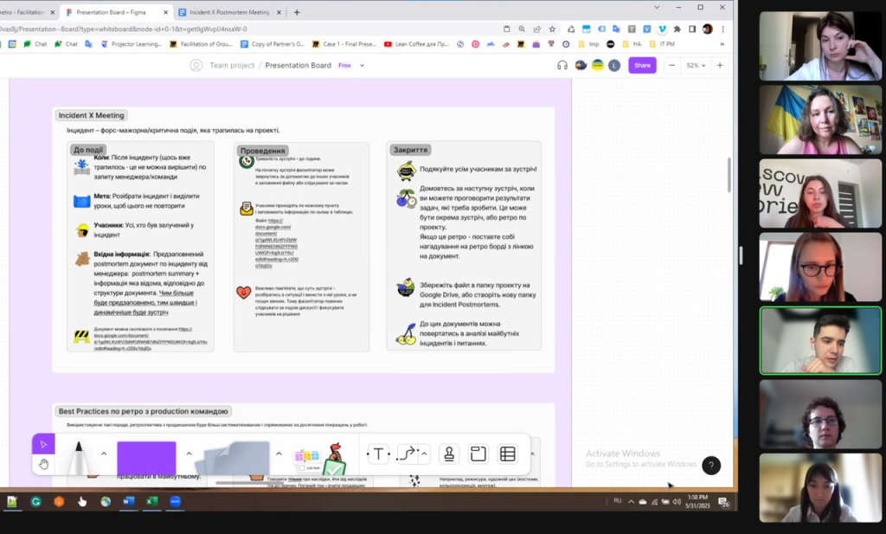Open the FigJam help question mark
The height and width of the screenshot is (534, 886).
pyautogui.click(x=711, y=465)
